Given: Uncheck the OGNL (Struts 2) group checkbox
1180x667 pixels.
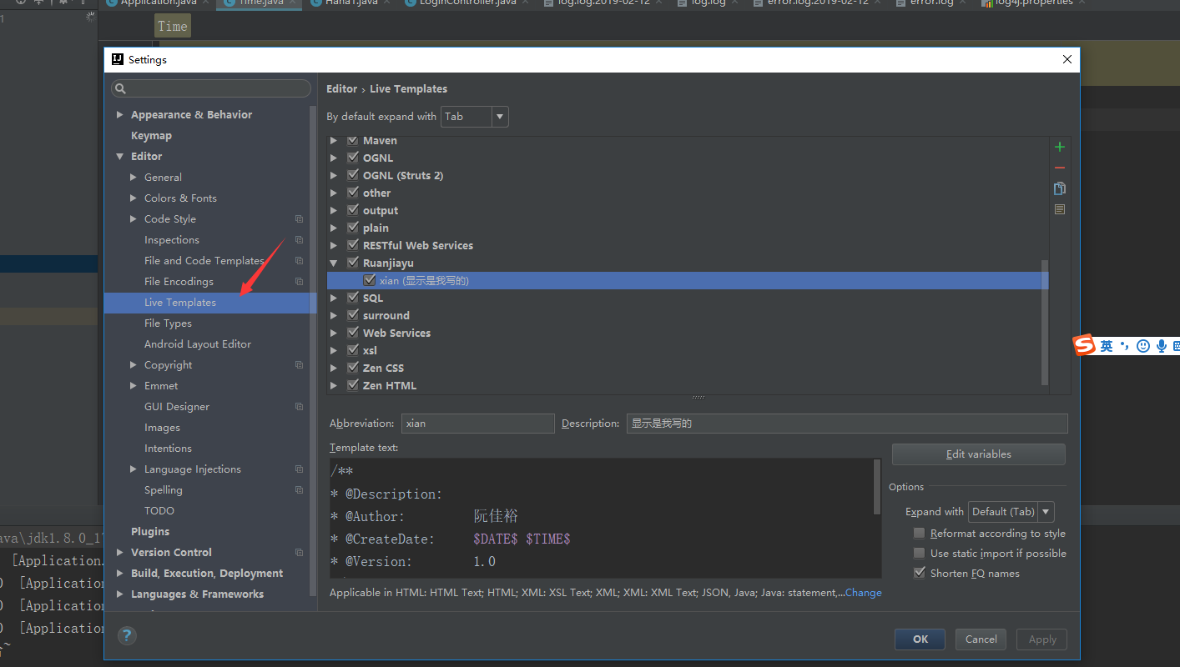Looking at the screenshot, I should [352, 175].
